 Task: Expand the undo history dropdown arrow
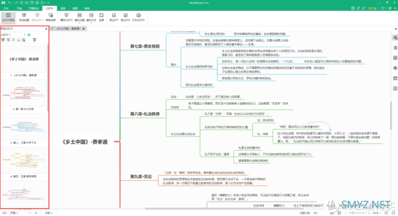click(13, 2)
